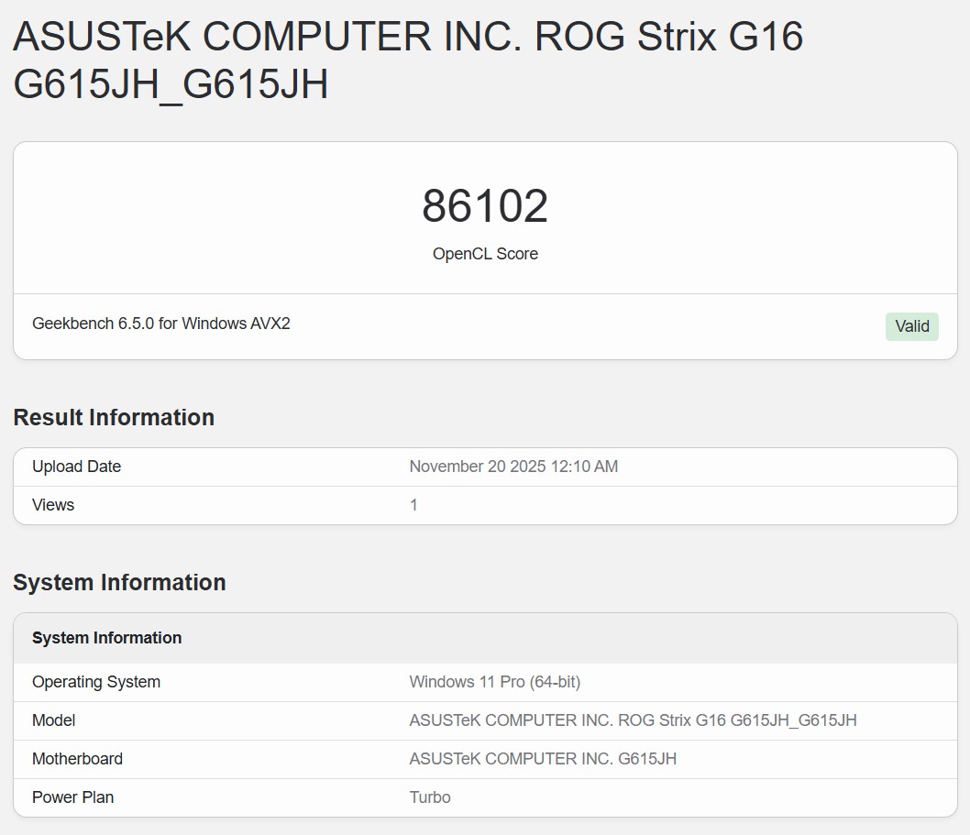Click the bold System Information table header

106,638
